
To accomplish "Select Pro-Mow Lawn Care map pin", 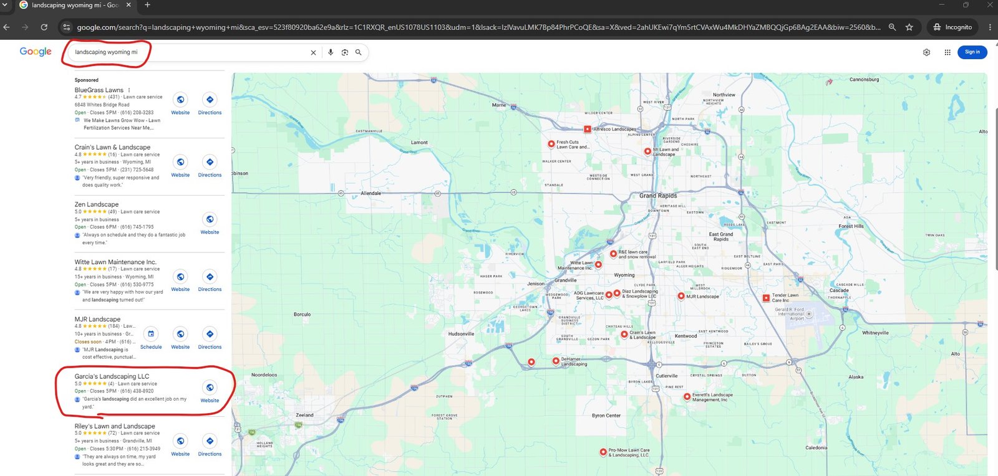I will 603,452.
